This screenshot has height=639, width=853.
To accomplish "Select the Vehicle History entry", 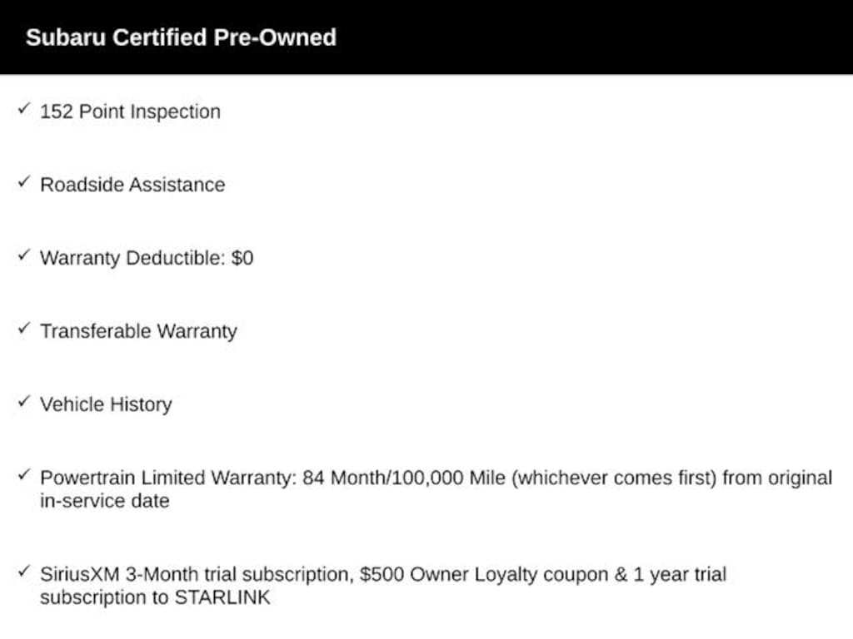I will click(x=106, y=405).
